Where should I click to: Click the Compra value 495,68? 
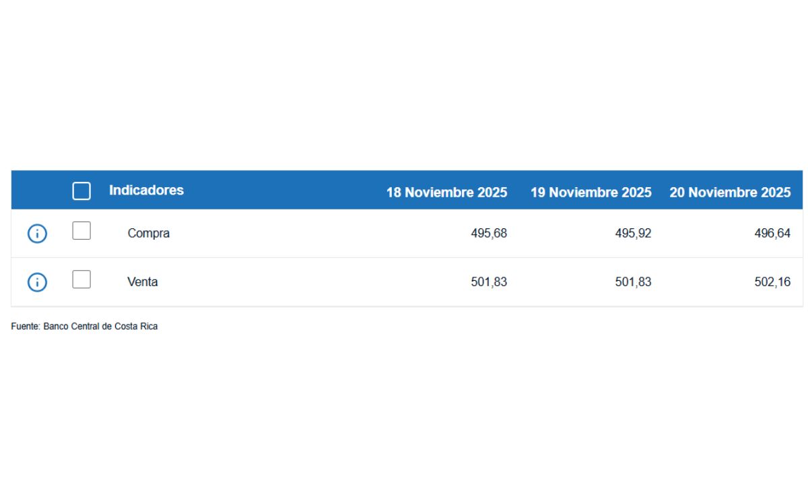(x=489, y=234)
